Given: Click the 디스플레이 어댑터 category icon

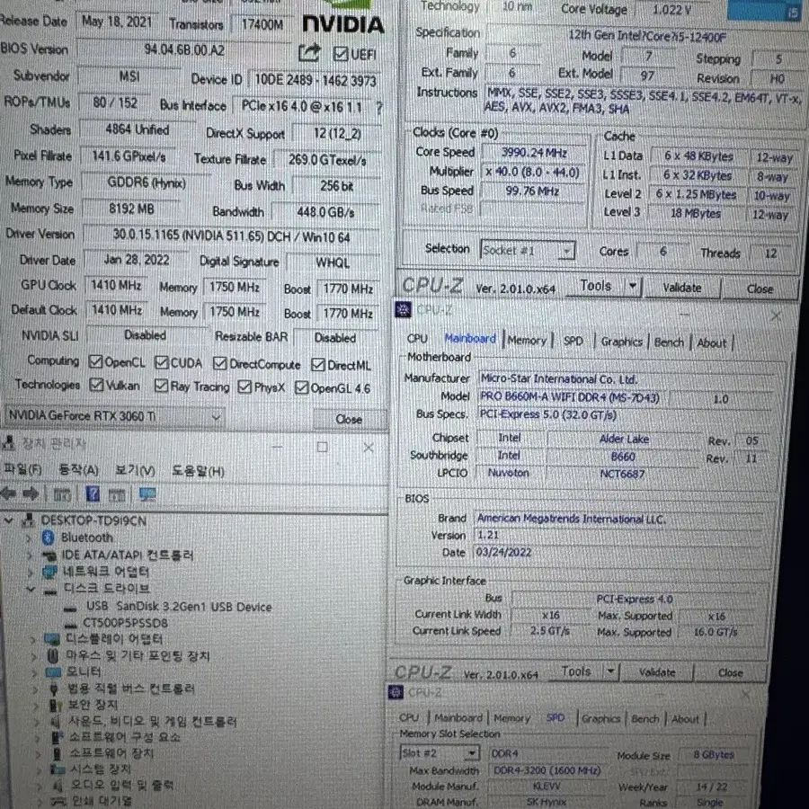Looking at the screenshot, I should click(x=52, y=640).
